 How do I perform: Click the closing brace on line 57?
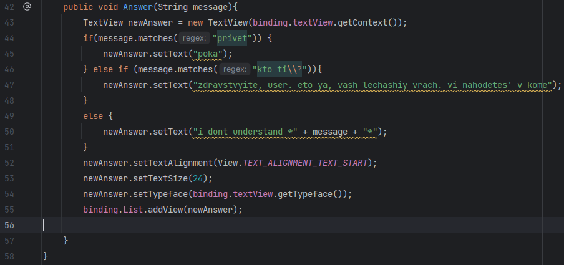tap(66, 240)
